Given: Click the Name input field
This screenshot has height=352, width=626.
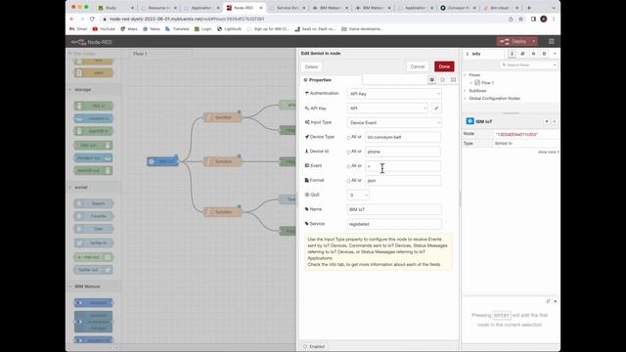Looking at the screenshot, I should pyautogui.click(x=394, y=209).
